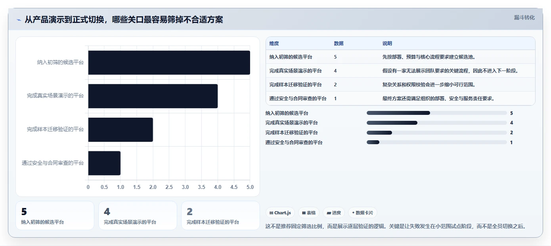Click the x-axis tick 2.5
This screenshot has height=246, width=551.
pyautogui.click(x=169, y=187)
